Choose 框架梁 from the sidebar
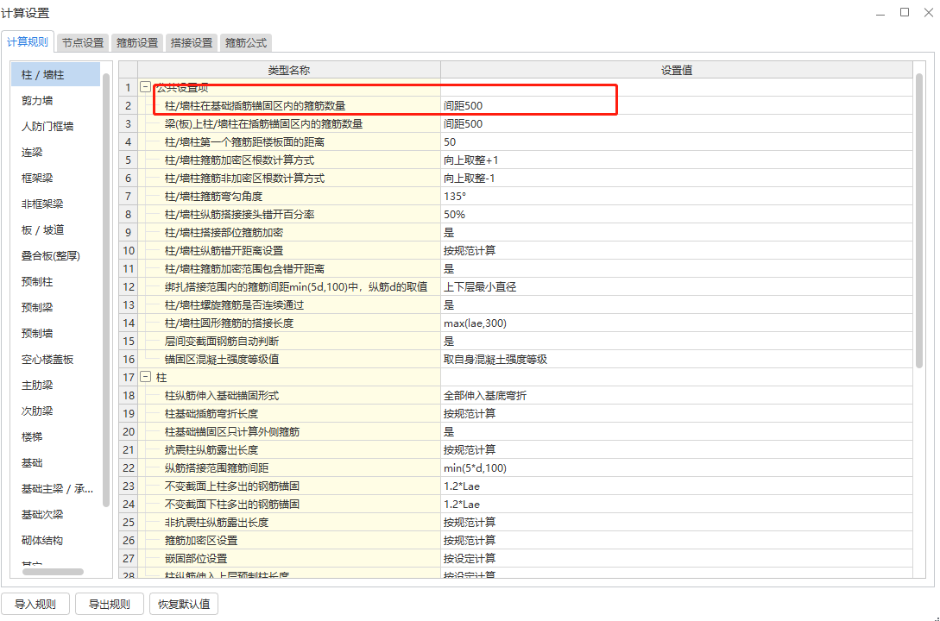 click(56, 178)
